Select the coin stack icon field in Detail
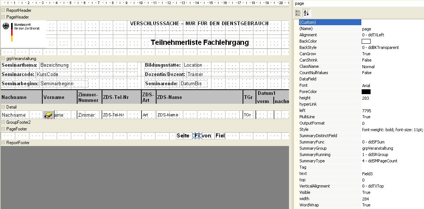Image resolution: width=424 pixels, height=209 pixels. [48, 115]
